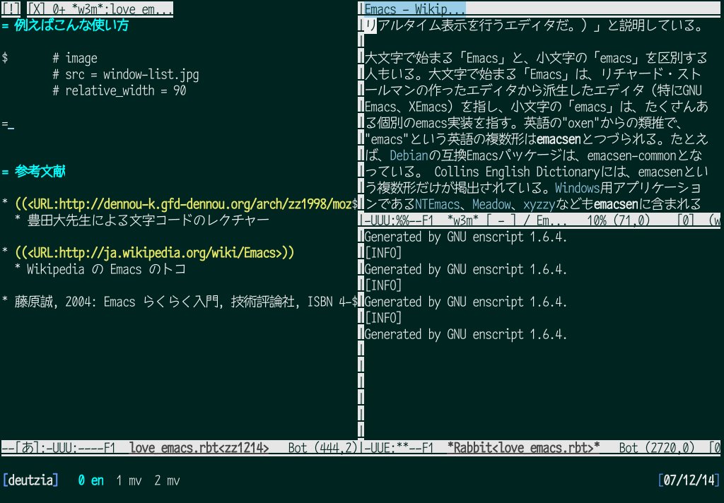
Task: Click the line "Wikipedia の Emacs のトコ"
Action: [106, 269]
